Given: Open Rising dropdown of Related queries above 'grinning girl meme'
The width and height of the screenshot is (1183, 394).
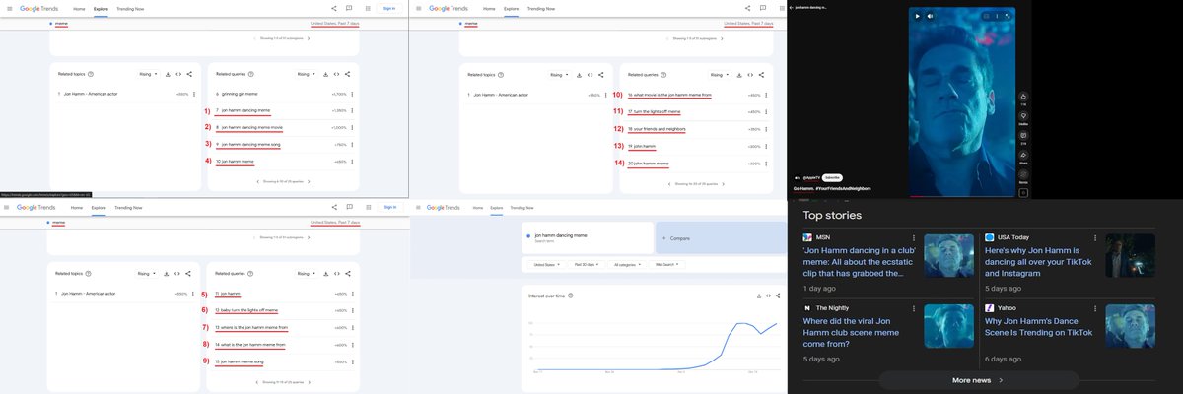Looking at the screenshot, I should 306,74.
